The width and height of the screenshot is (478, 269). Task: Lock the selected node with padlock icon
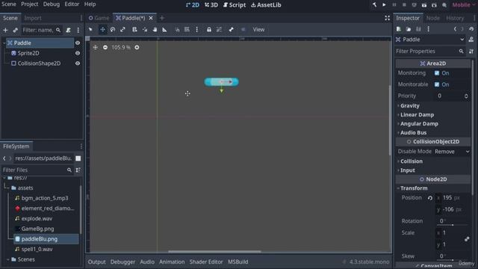pos(209,30)
